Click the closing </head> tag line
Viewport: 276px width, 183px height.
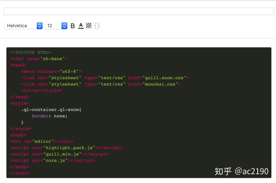pos(20,97)
